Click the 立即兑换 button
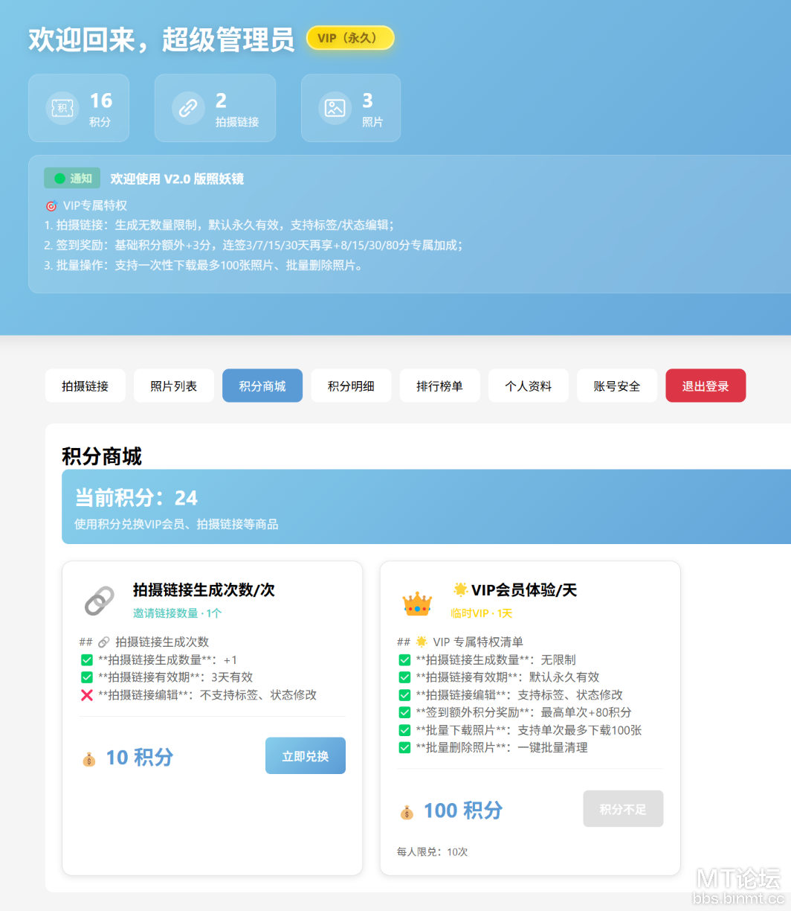 (x=305, y=756)
